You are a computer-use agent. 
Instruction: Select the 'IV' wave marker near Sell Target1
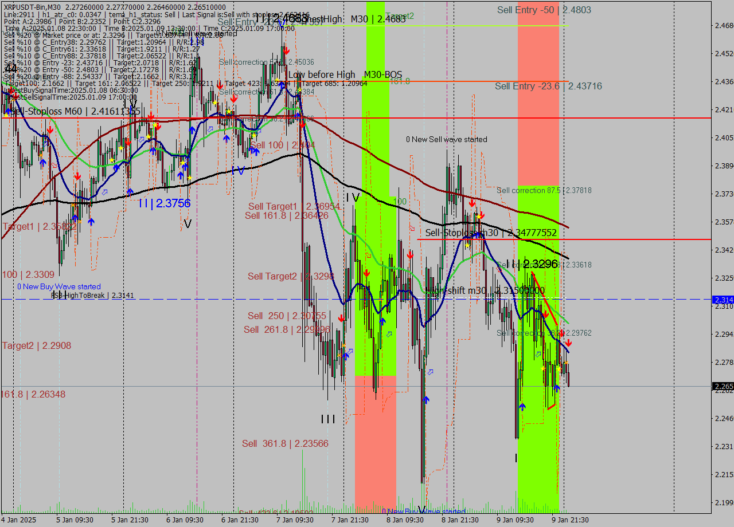pos(354,198)
